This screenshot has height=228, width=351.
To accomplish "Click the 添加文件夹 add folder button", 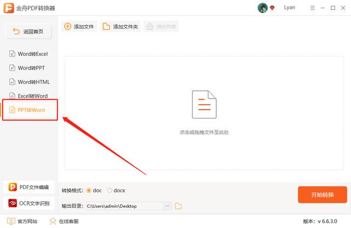I will 120,27.
